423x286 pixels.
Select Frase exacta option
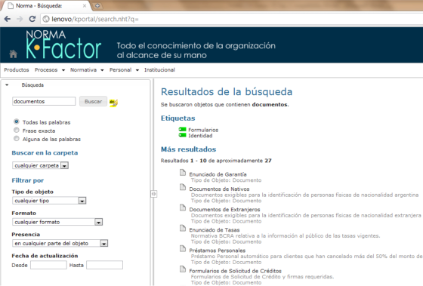(x=17, y=131)
